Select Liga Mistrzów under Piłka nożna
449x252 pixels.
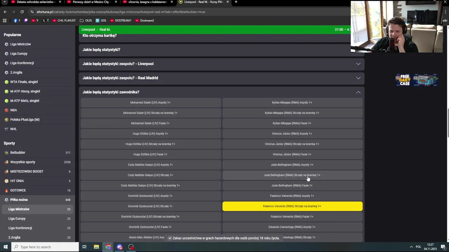(x=38, y=209)
